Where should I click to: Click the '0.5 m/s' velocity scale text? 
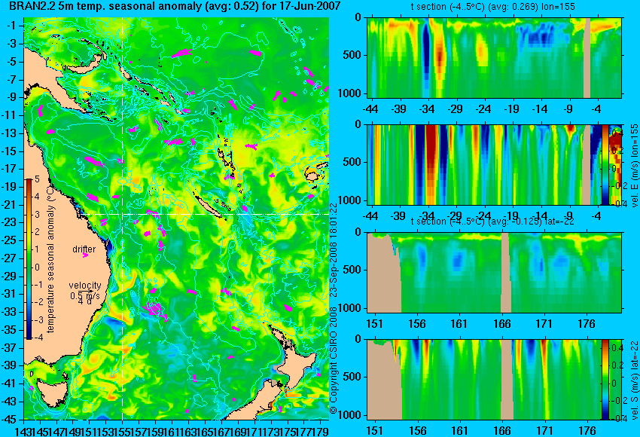[x=85, y=295]
